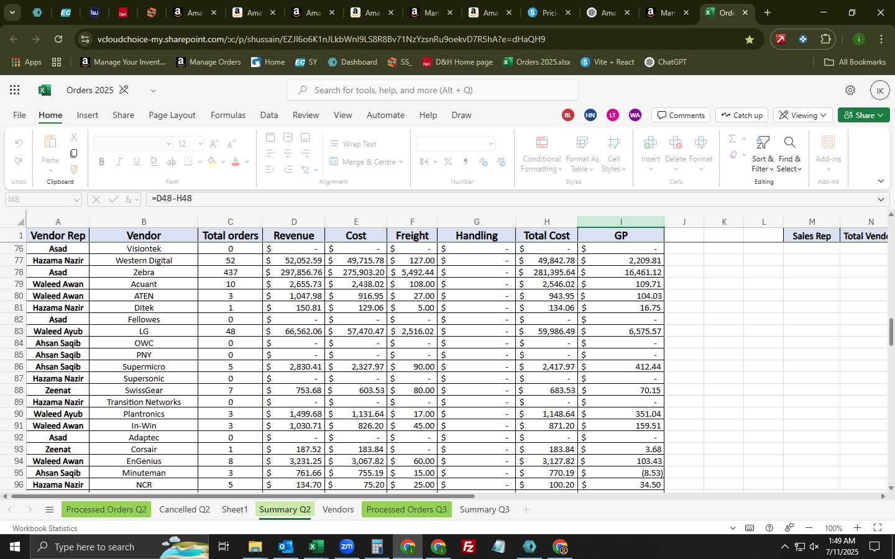Toggle Bold formatting
The image size is (895, 559).
pos(102,161)
